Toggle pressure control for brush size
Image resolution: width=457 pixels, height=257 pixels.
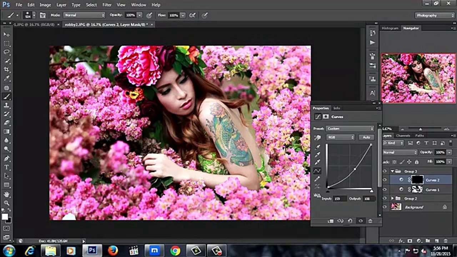pyautogui.click(x=205, y=15)
